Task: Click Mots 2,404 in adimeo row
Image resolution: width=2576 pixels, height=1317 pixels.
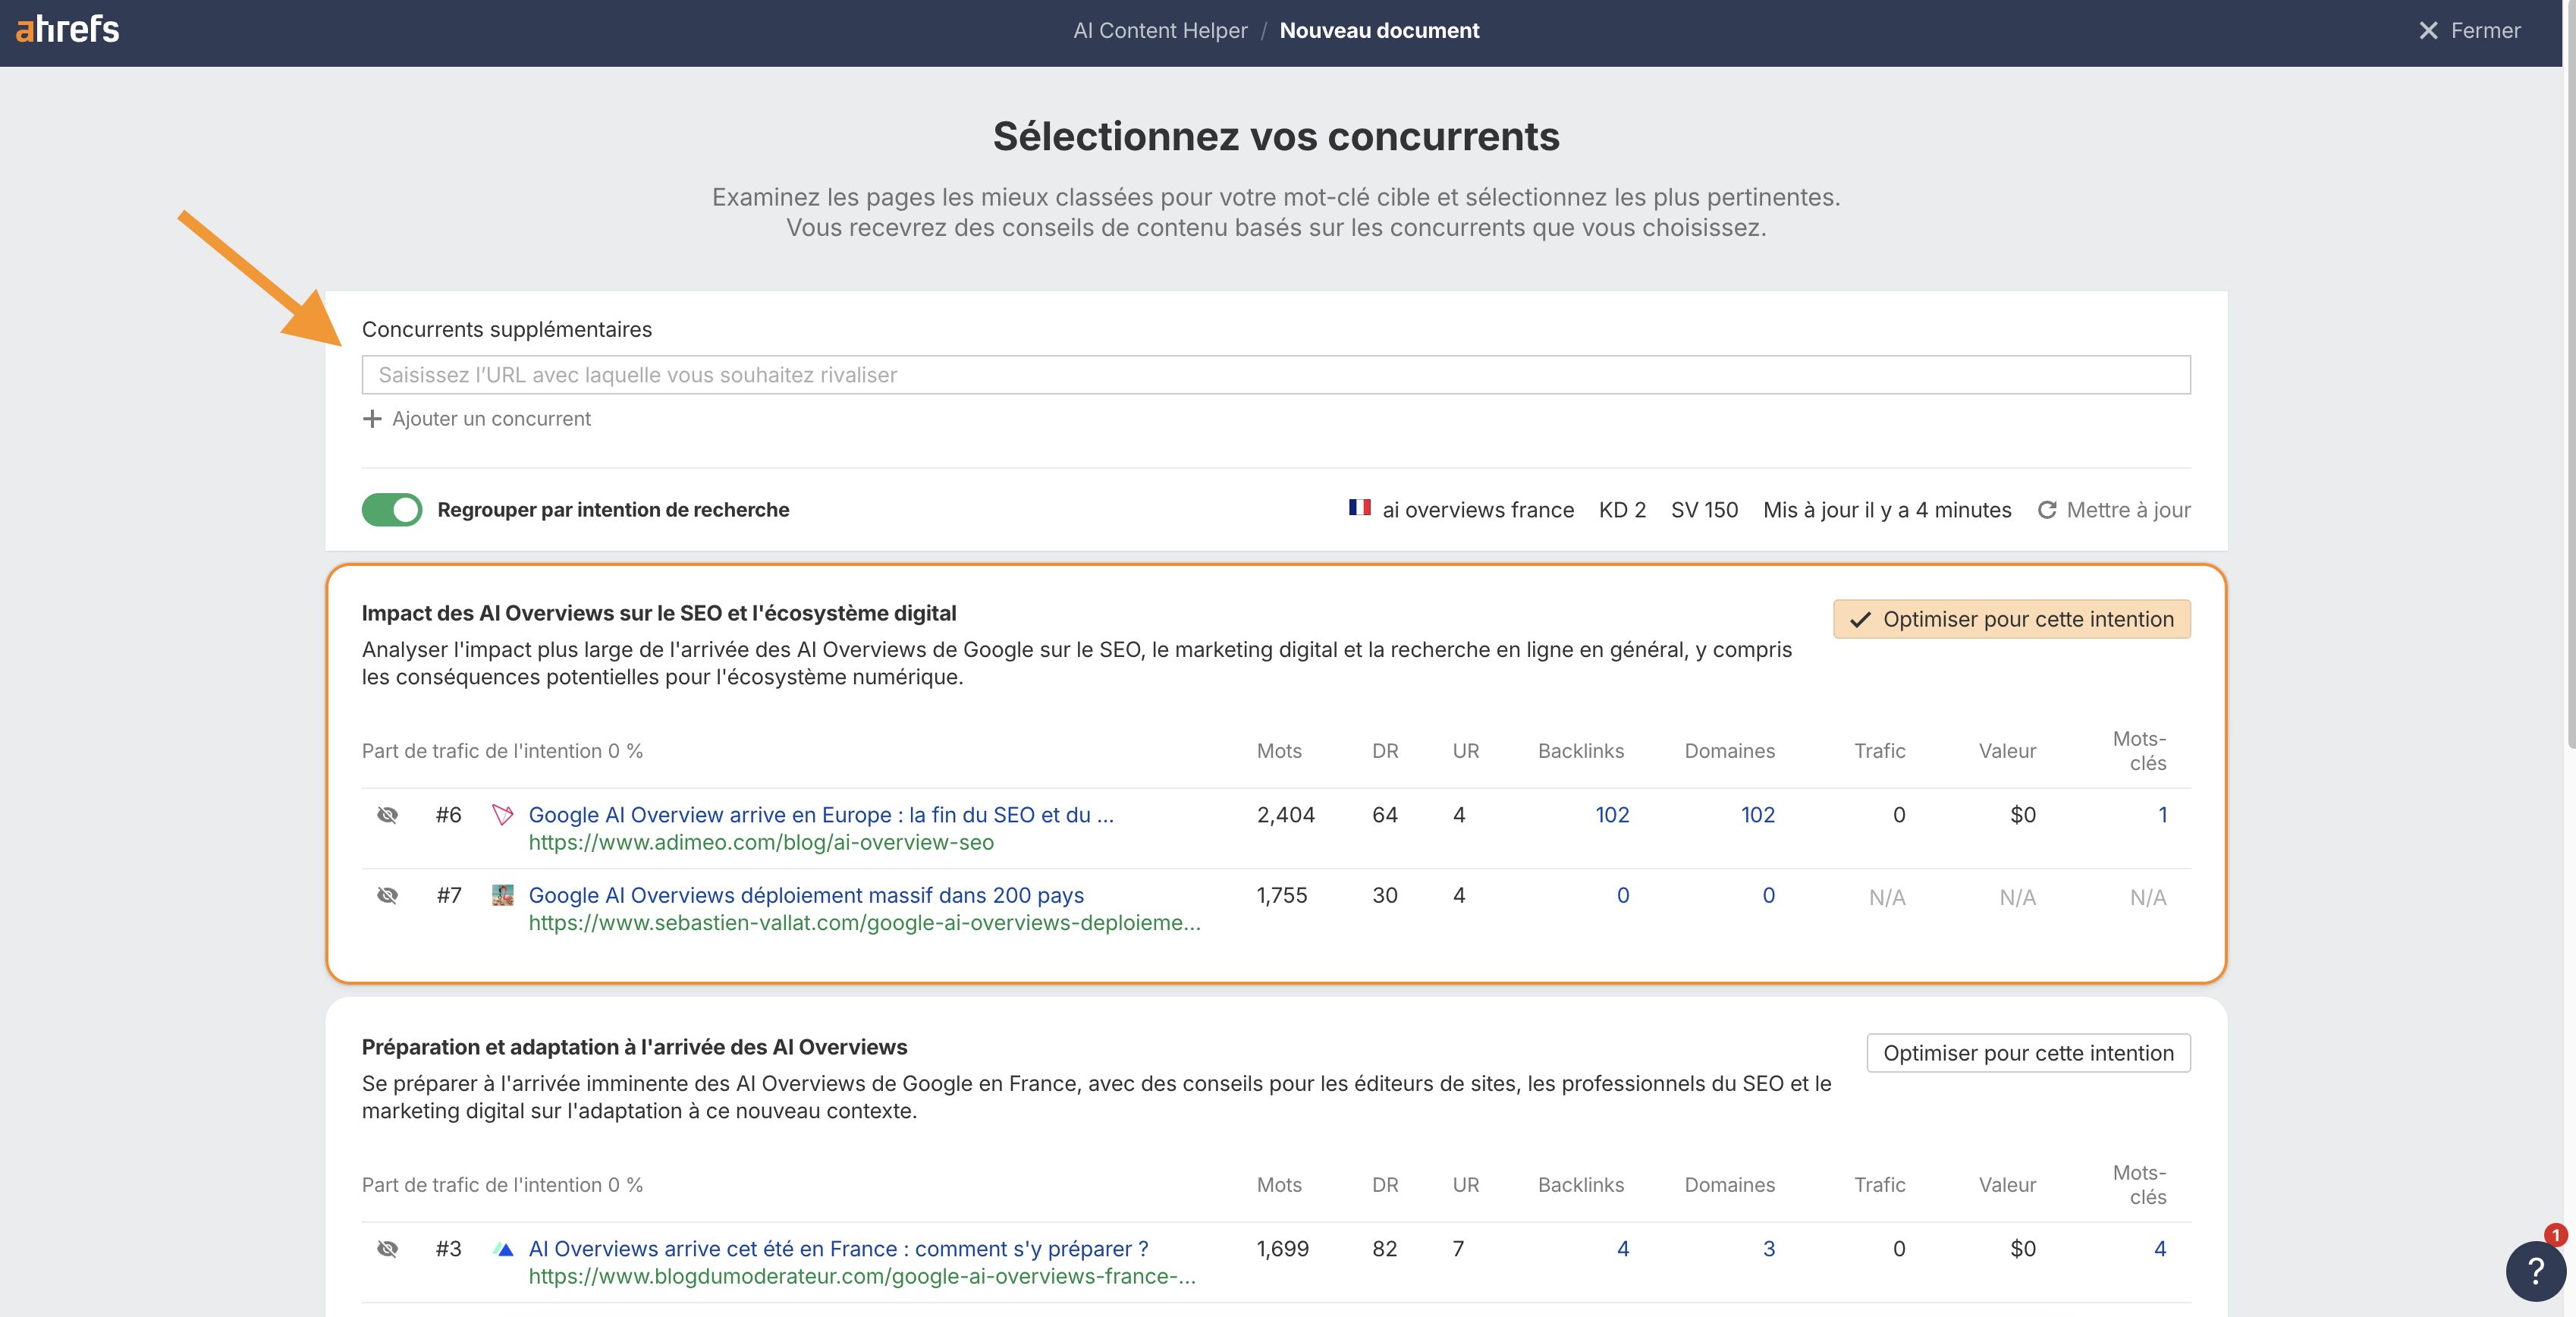Action: pyautogui.click(x=1285, y=815)
